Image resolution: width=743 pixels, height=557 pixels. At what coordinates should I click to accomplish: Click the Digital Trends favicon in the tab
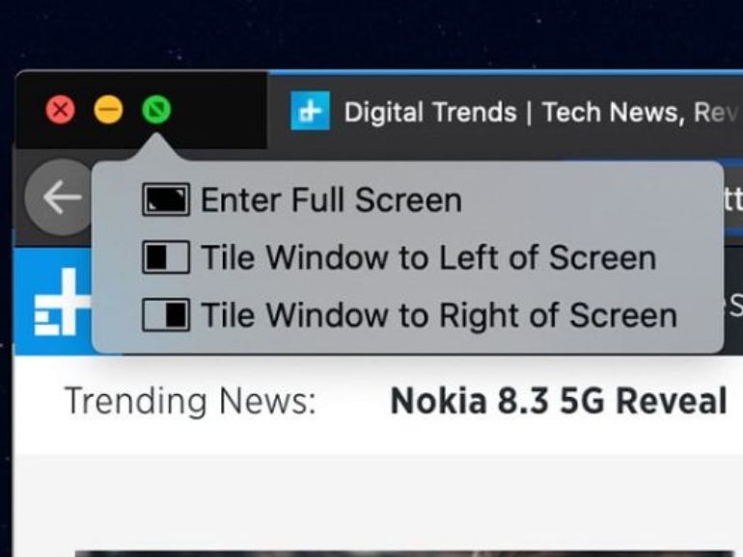coord(310,111)
